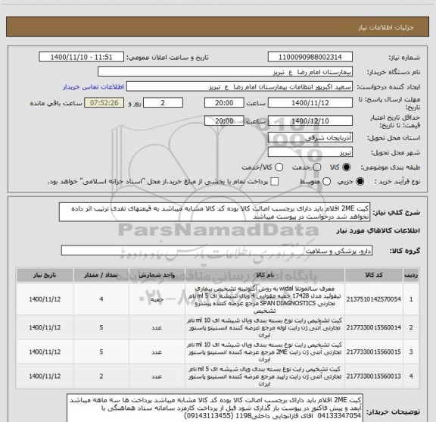The image size is (436, 422).
Task: Click the response deadline hour field 20:00
Action: pyautogui.click(x=224, y=103)
